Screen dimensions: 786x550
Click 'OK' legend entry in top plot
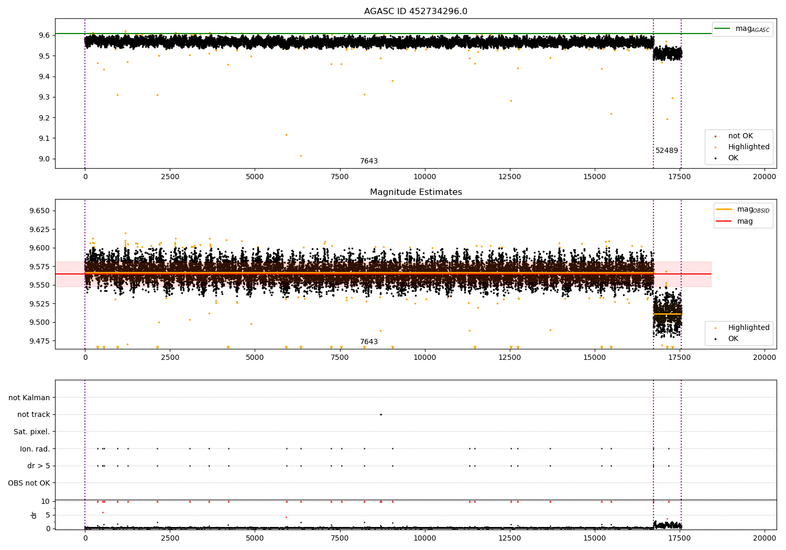tap(733, 158)
